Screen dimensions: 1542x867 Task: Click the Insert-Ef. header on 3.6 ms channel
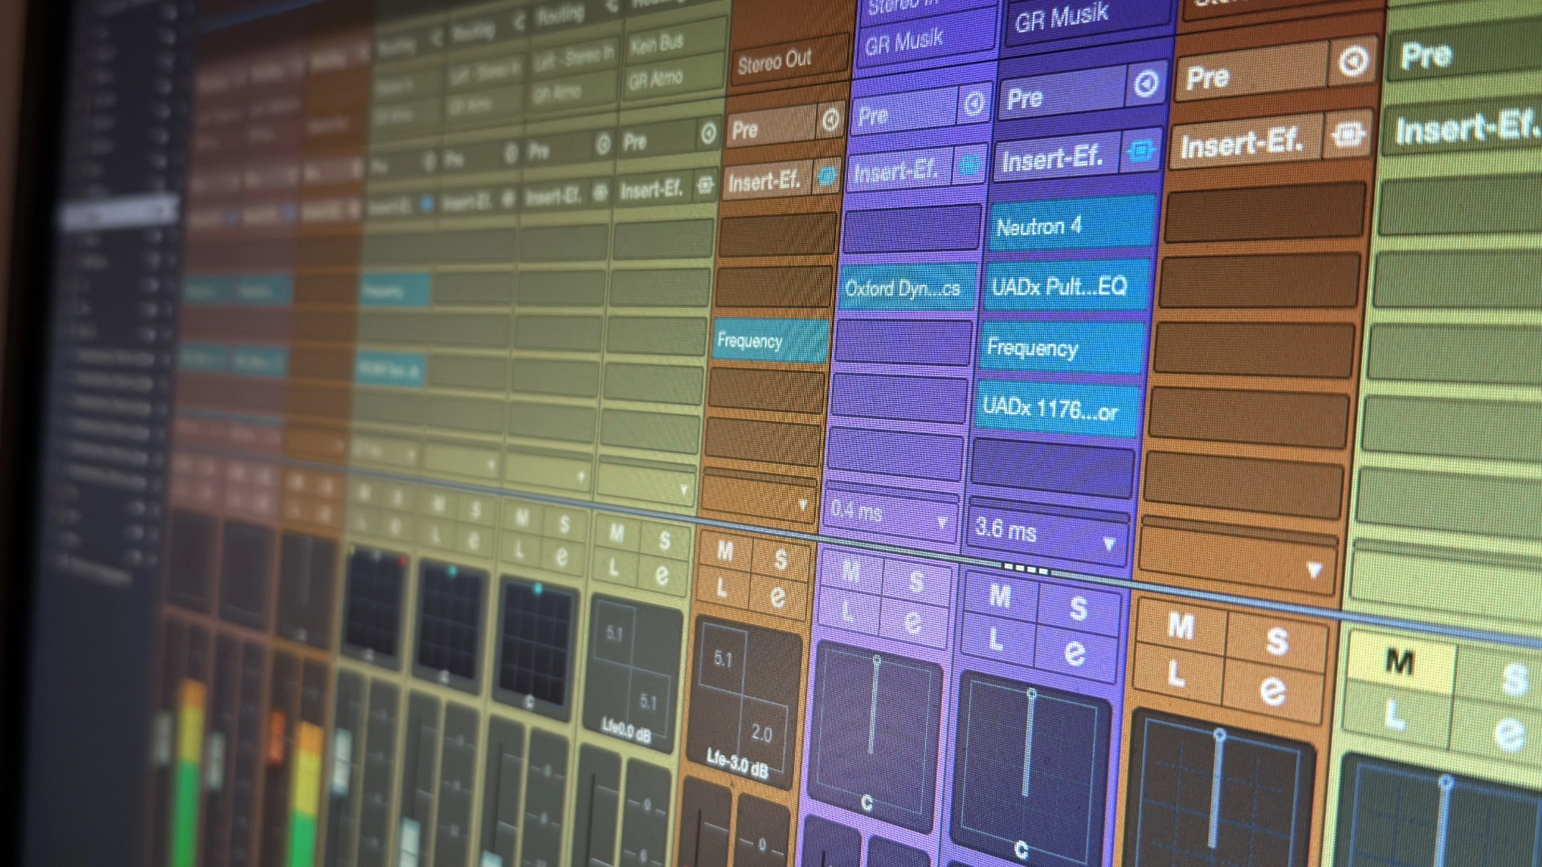click(x=1052, y=159)
